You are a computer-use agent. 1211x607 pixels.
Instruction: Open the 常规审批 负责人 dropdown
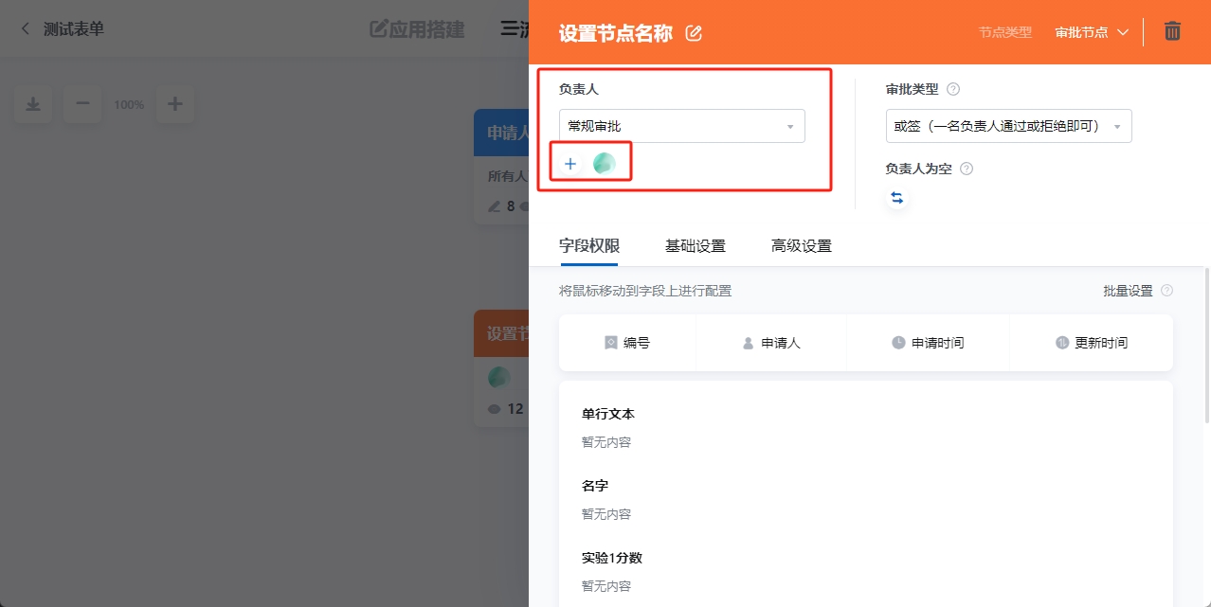click(680, 125)
